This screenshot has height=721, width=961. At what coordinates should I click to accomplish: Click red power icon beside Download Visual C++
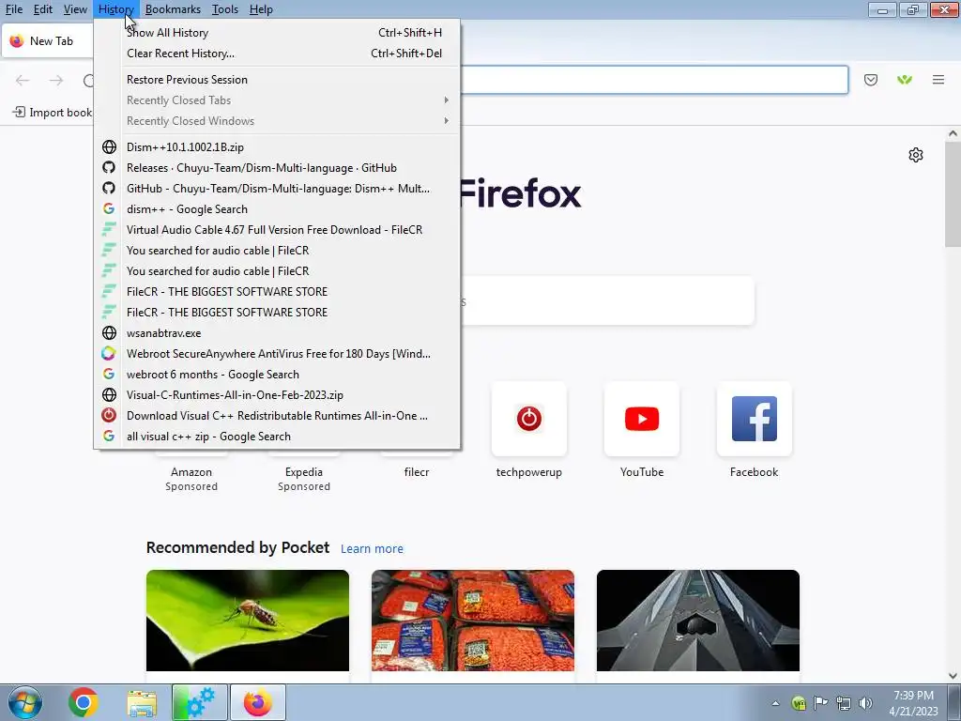(109, 415)
